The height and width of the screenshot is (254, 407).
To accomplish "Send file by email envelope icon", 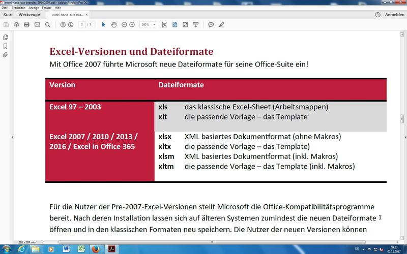I will (37, 24).
